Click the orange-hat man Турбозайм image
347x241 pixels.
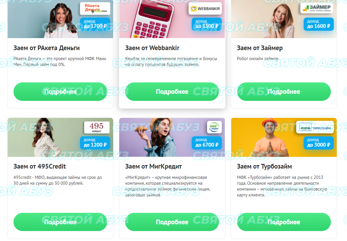pos(271,138)
